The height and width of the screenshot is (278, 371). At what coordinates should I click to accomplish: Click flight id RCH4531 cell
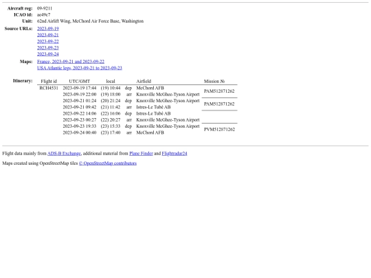(49, 88)
